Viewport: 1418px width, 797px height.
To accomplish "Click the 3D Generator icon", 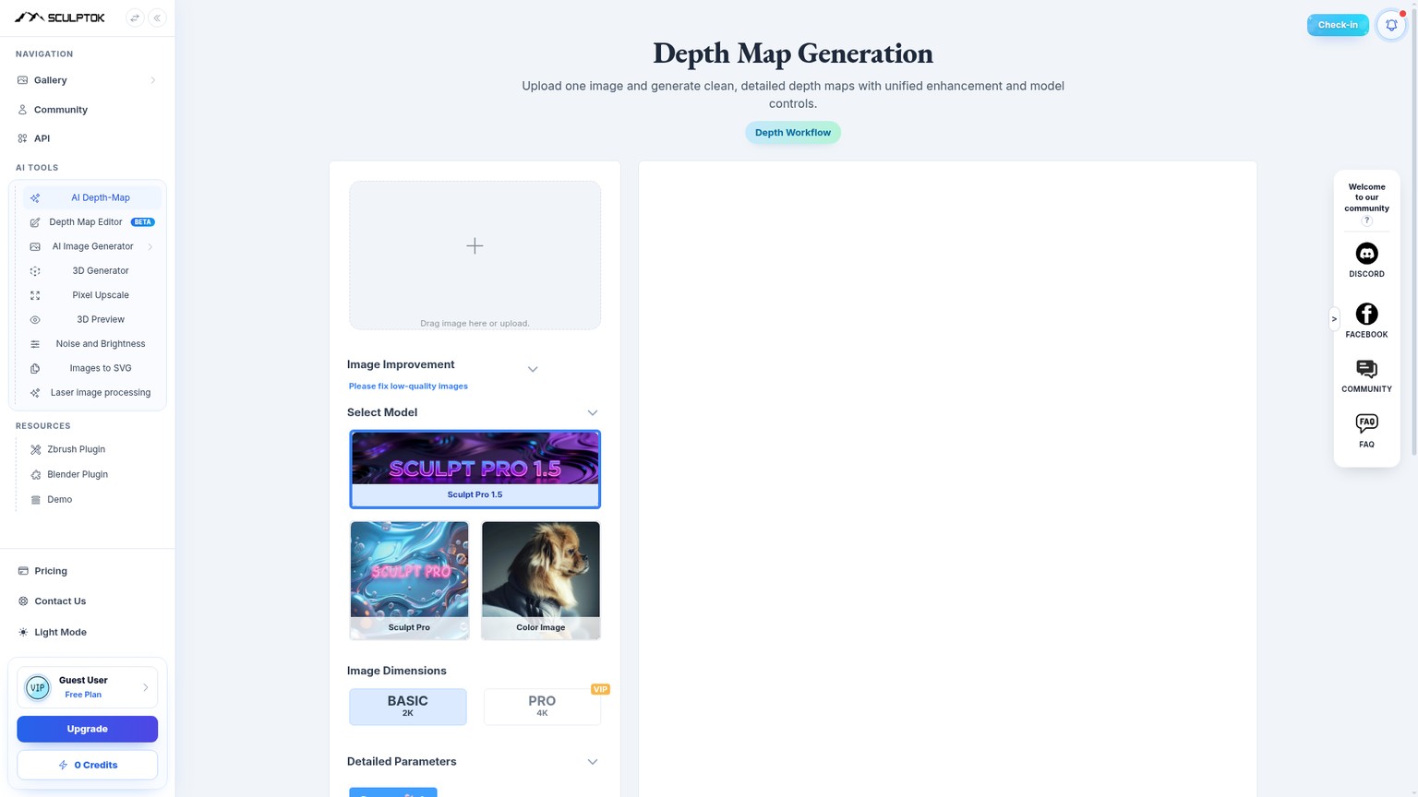I will point(35,271).
